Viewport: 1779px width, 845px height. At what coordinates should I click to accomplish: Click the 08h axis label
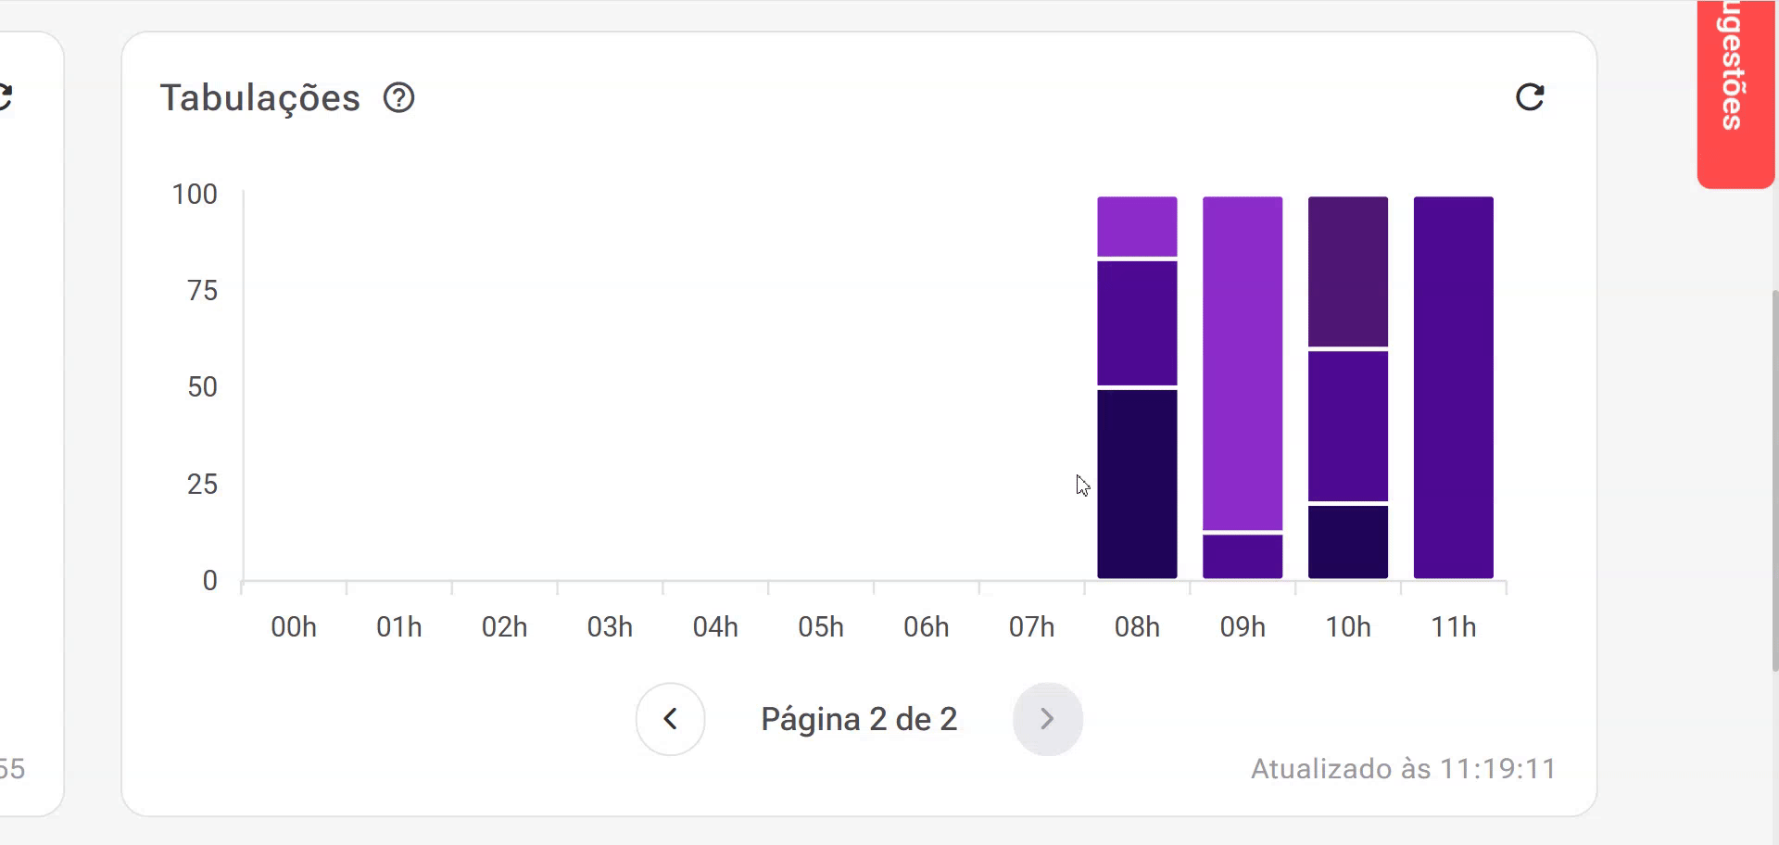tap(1137, 627)
